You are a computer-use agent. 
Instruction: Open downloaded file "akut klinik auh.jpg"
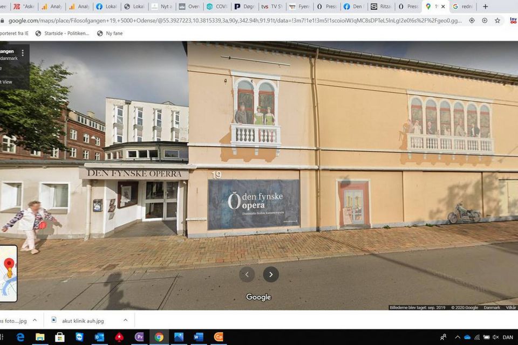[x=83, y=321]
